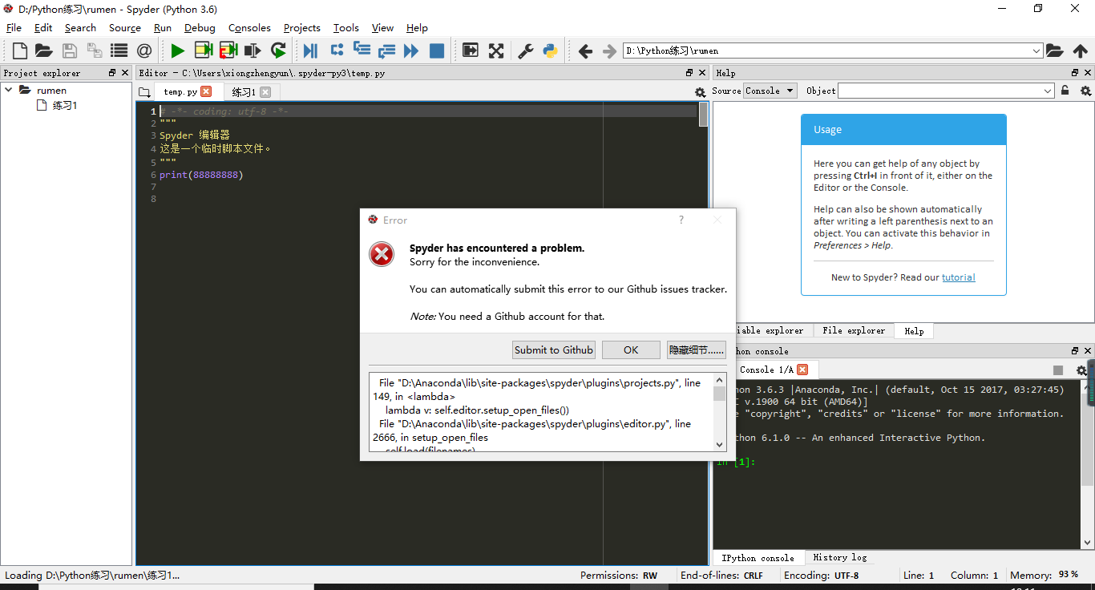Open the Spyder tutorial link

point(958,277)
